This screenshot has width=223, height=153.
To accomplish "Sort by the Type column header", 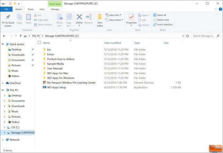I will (x=137, y=43).
